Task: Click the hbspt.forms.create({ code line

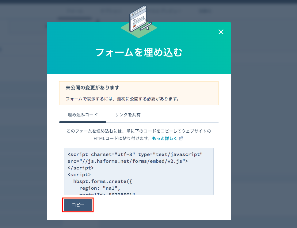Action: pyautogui.click(x=102, y=181)
